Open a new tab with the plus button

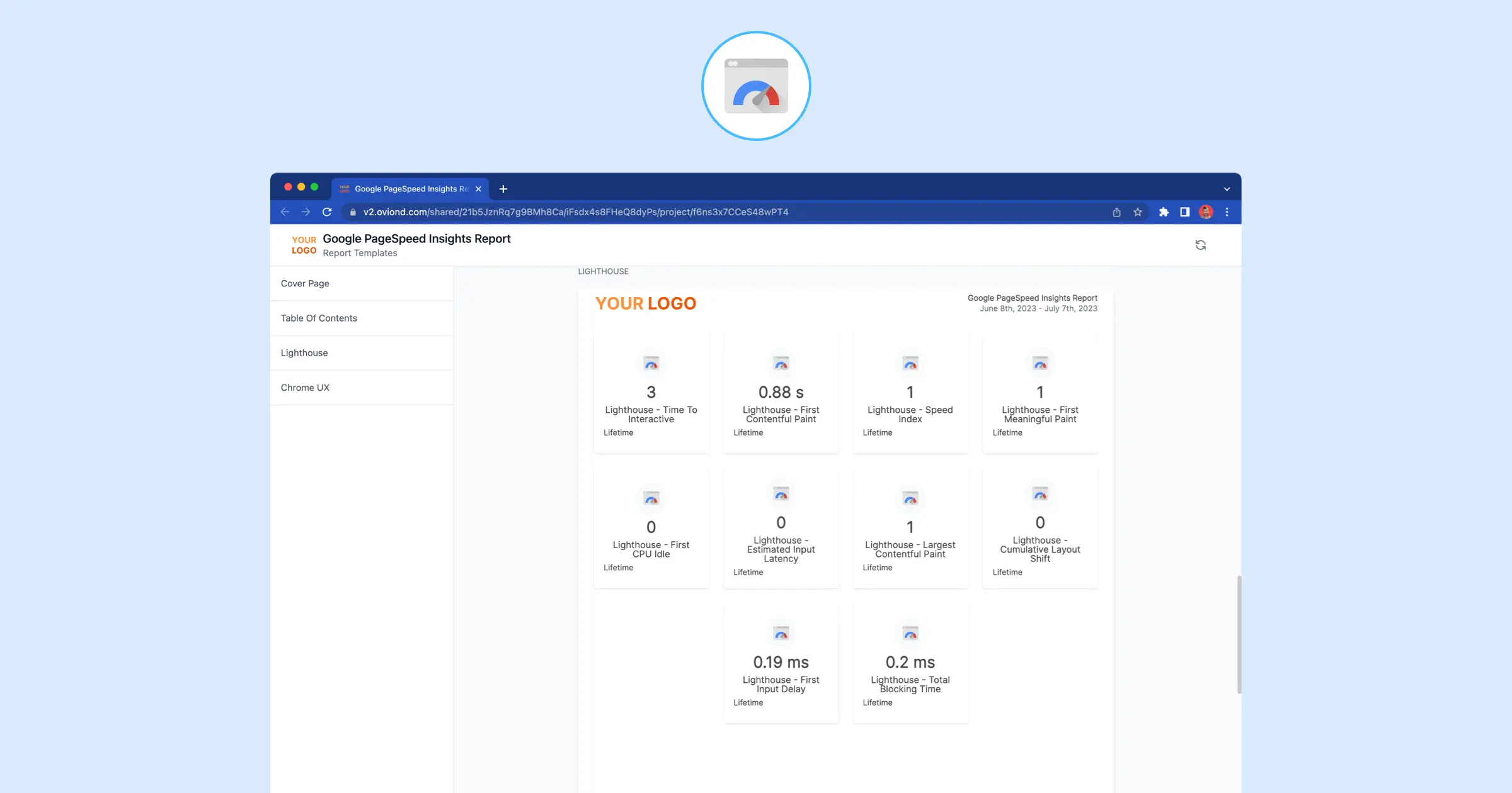click(503, 189)
